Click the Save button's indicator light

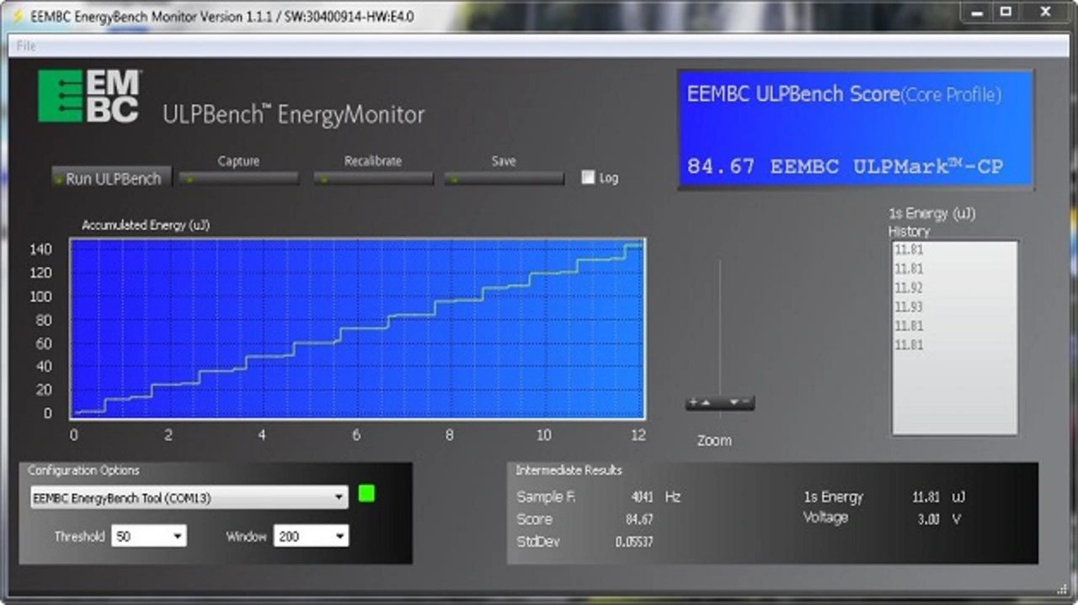454,178
